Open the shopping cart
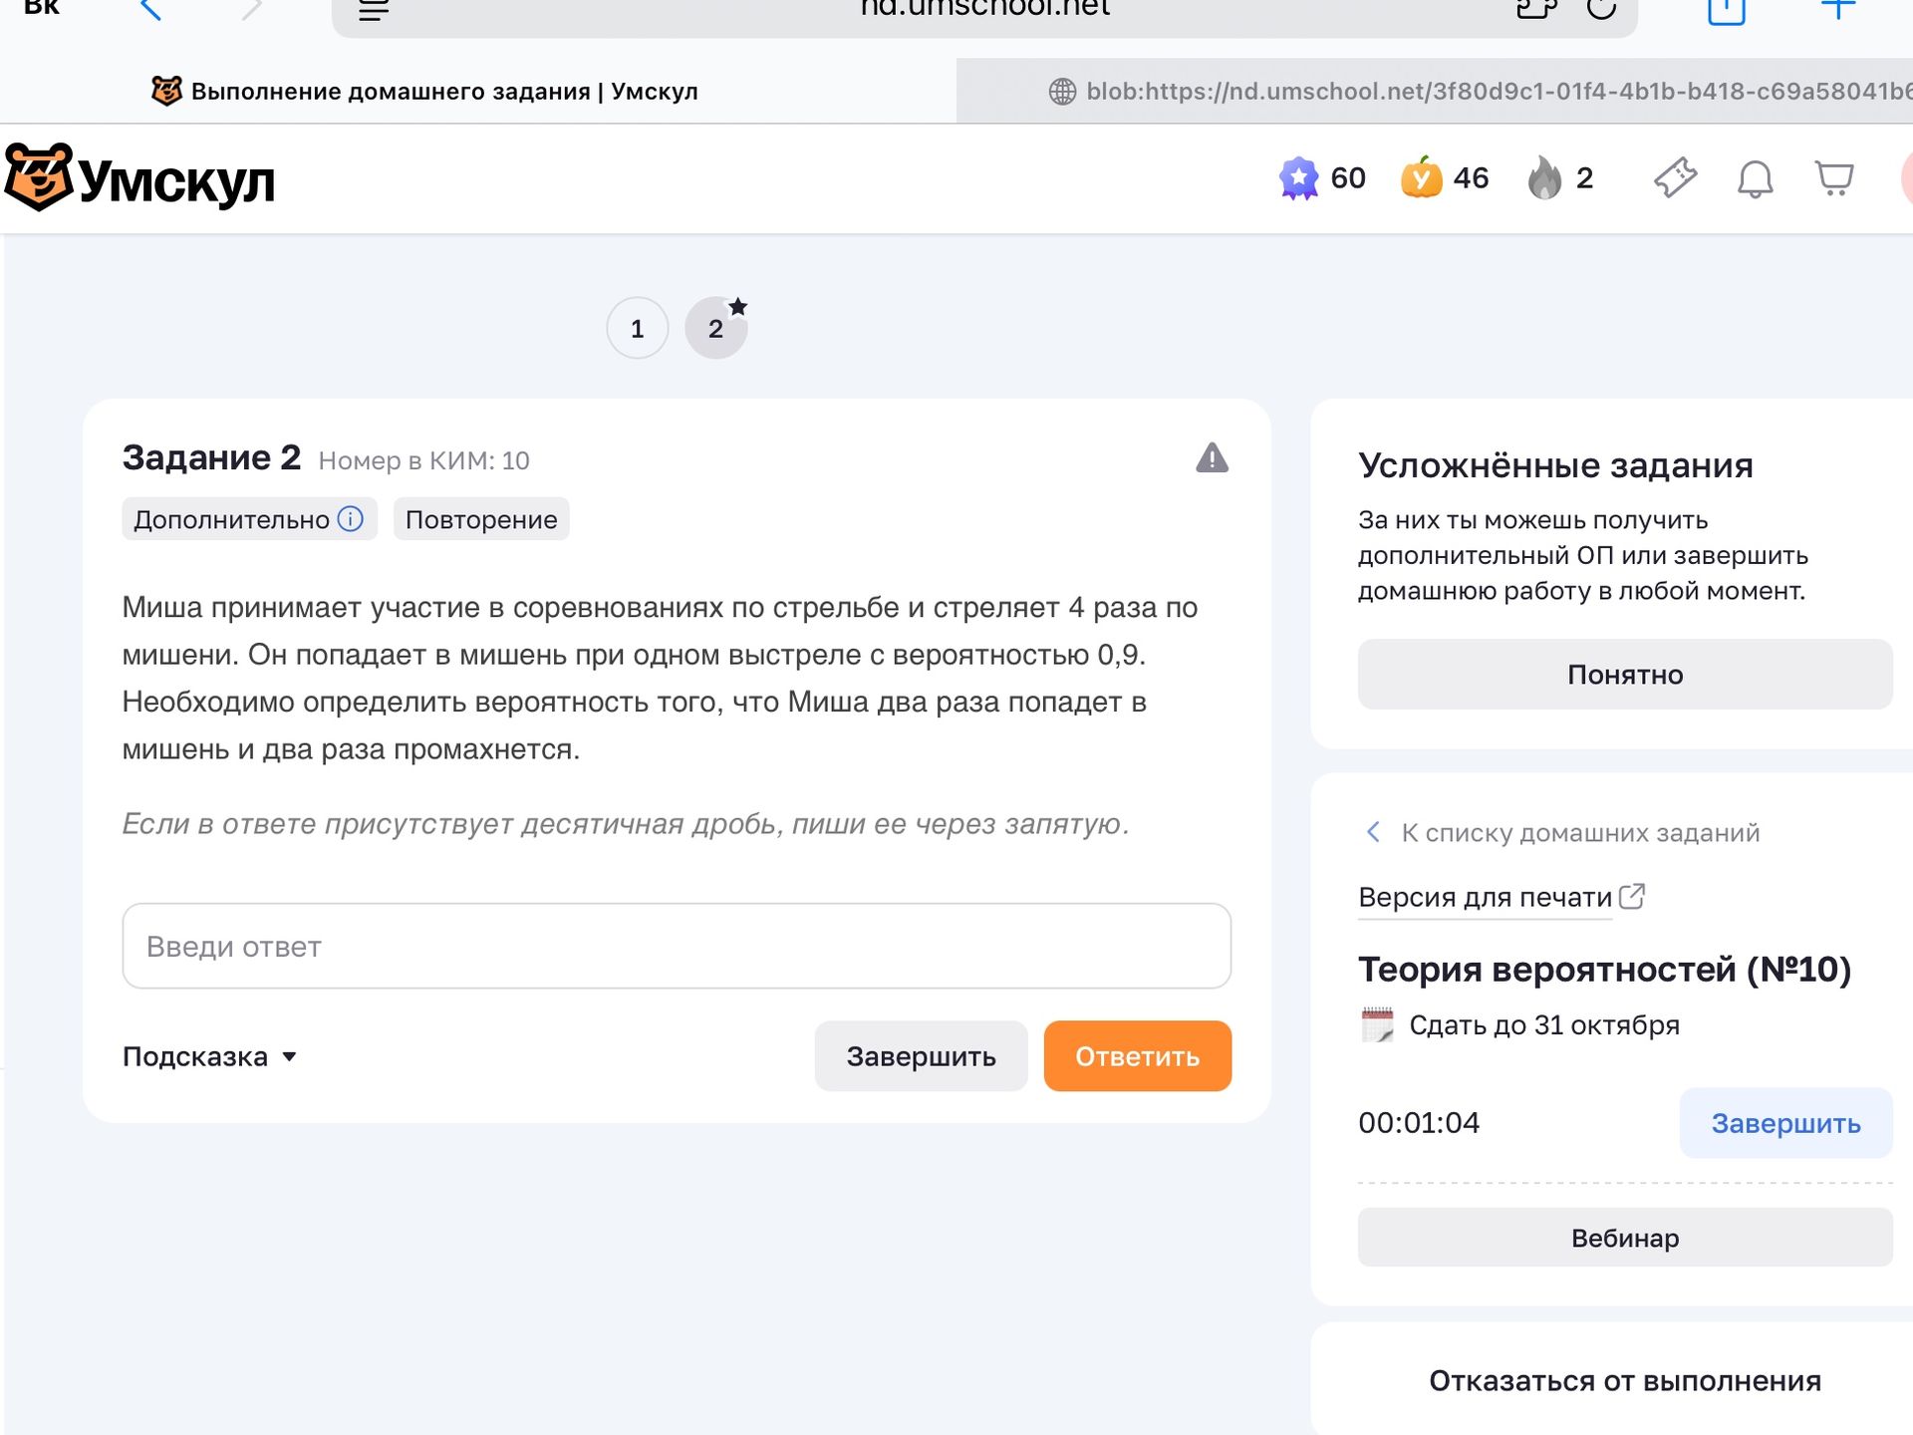 [1834, 179]
